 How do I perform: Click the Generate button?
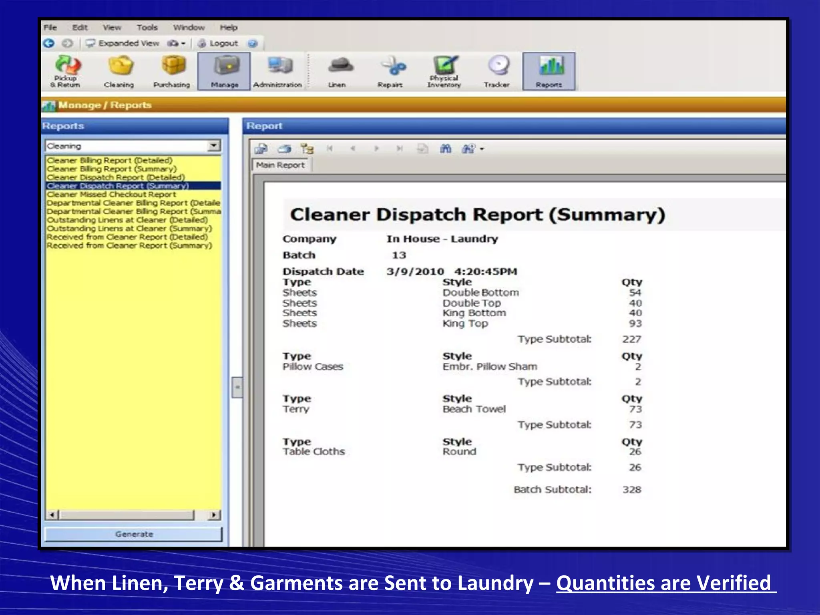pos(133,534)
